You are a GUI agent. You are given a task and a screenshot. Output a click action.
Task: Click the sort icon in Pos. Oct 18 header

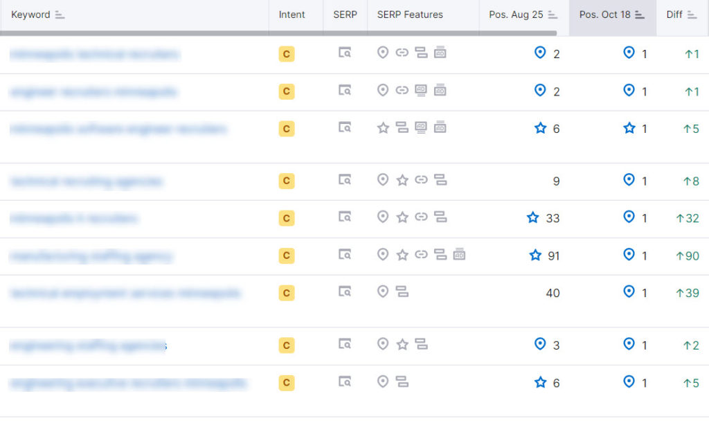[x=640, y=15]
